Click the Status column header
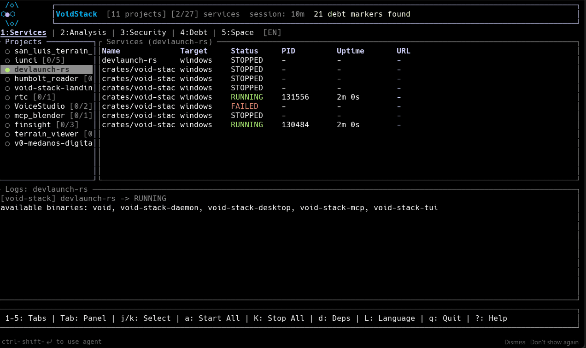Screen dimensions: 586x348 pyautogui.click(x=245, y=51)
